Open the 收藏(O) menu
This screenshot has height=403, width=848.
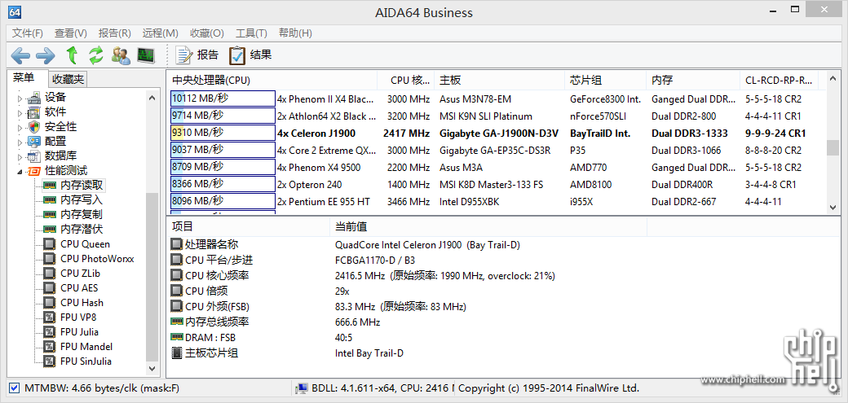[x=206, y=33]
